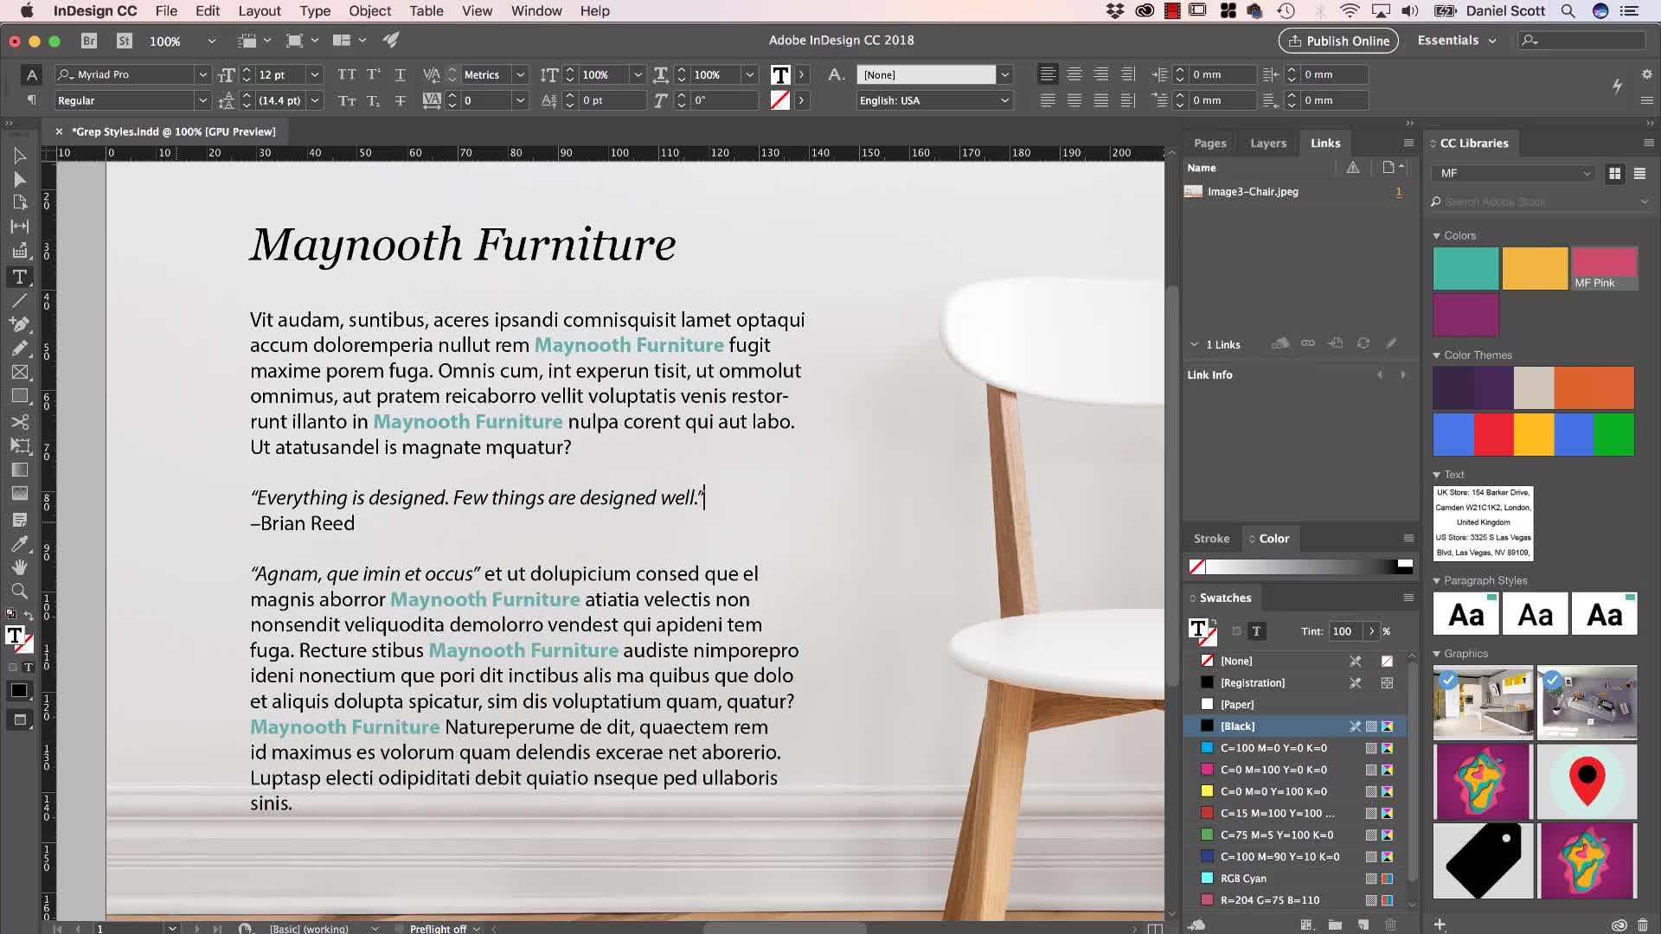Image resolution: width=1661 pixels, height=934 pixels.
Task: Align text left in control bar
Action: [x=1048, y=74]
